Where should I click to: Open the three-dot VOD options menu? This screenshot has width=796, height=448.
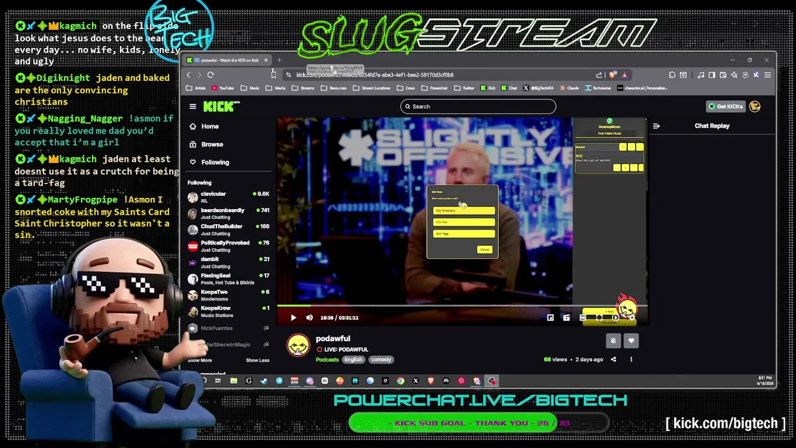click(631, 360)
